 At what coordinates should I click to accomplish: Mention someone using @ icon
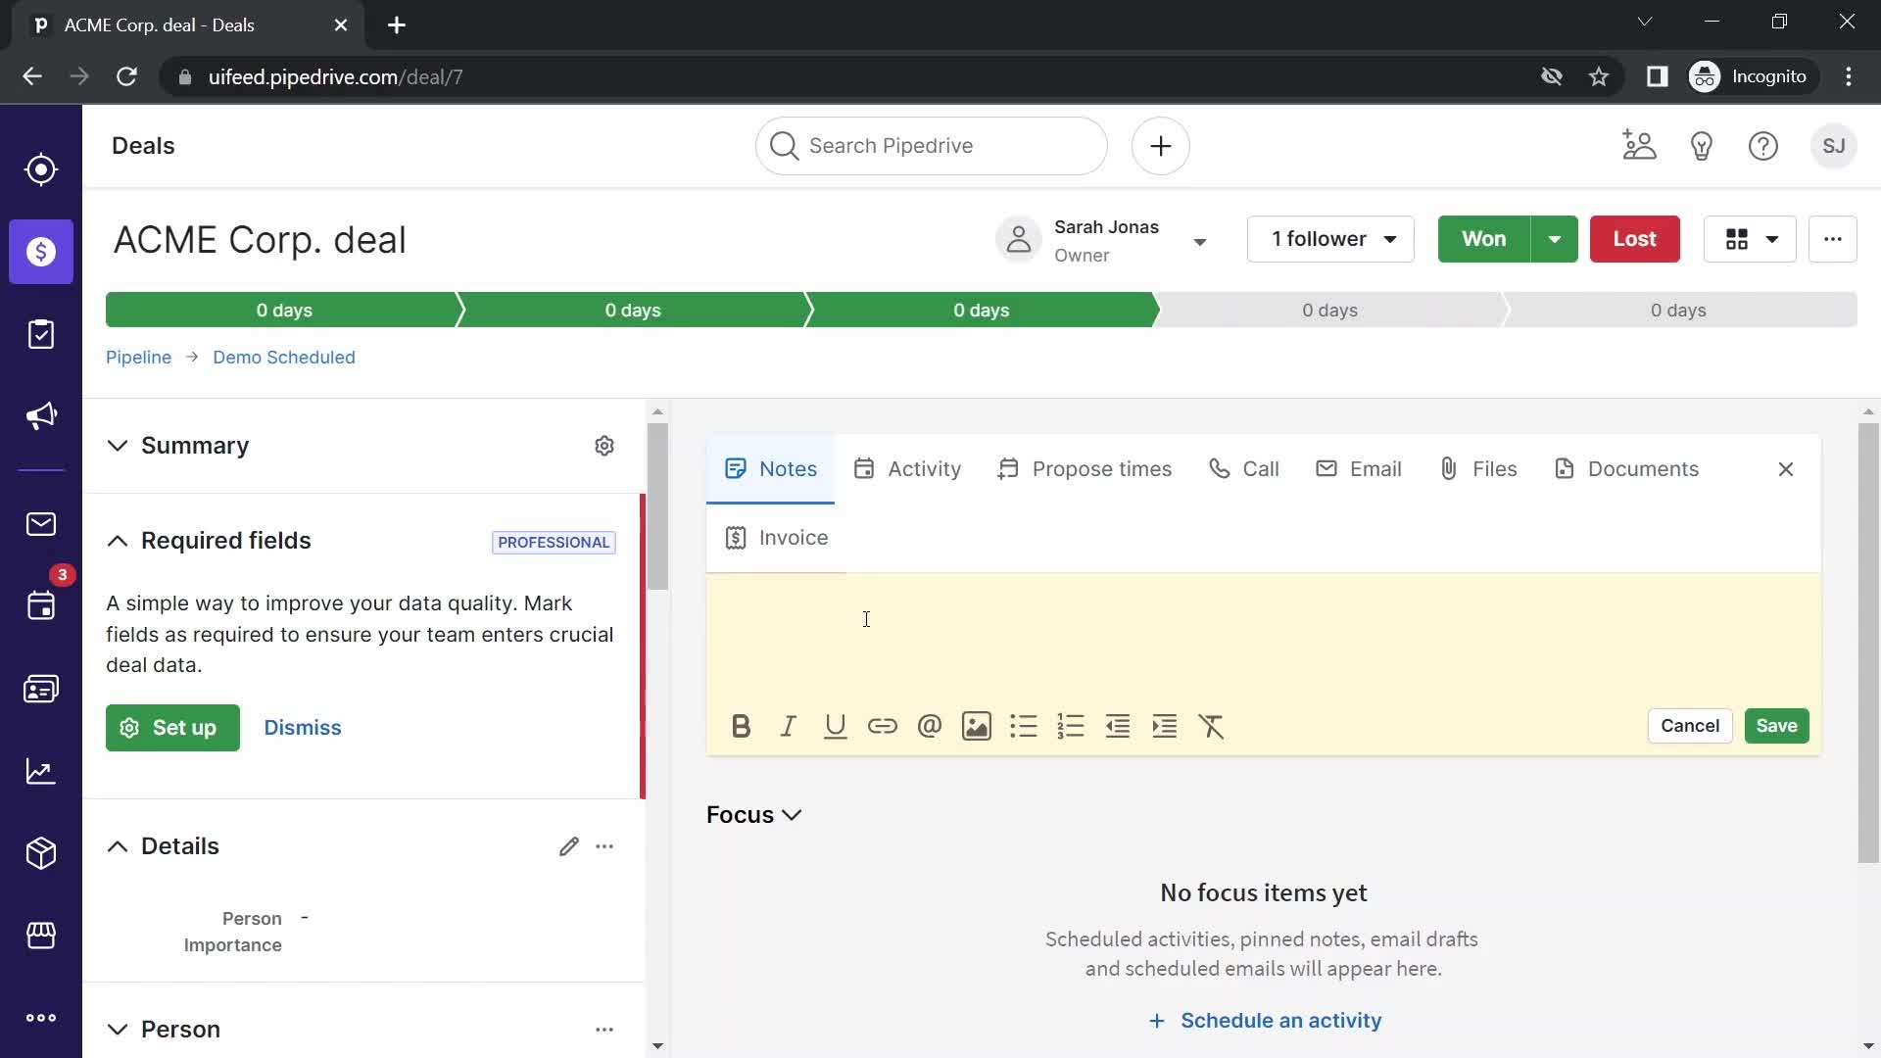click(x=930, y=725)
